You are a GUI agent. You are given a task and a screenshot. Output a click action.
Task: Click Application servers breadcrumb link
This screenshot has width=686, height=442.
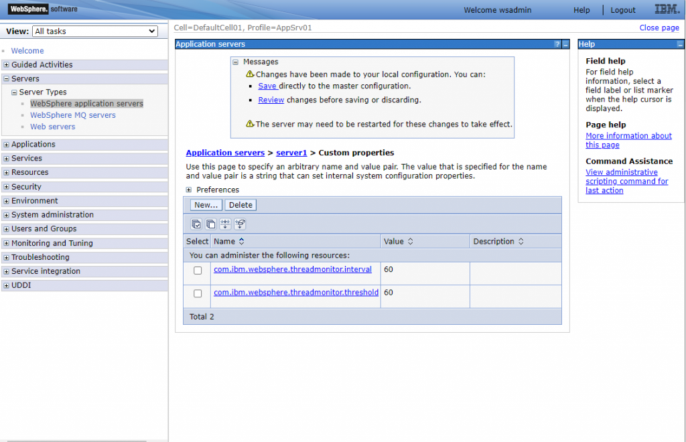pyautogui.click(x=225, y=153)
